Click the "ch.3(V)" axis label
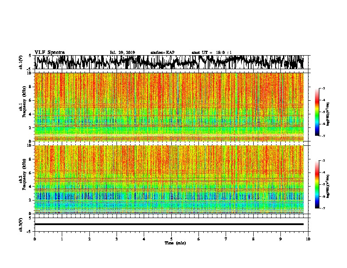The width and height of the screenshot is (347, 268). tap(21, 225)
